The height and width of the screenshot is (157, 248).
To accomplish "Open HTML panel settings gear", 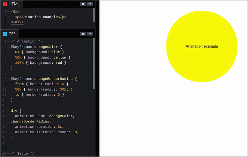I will 83,4.
